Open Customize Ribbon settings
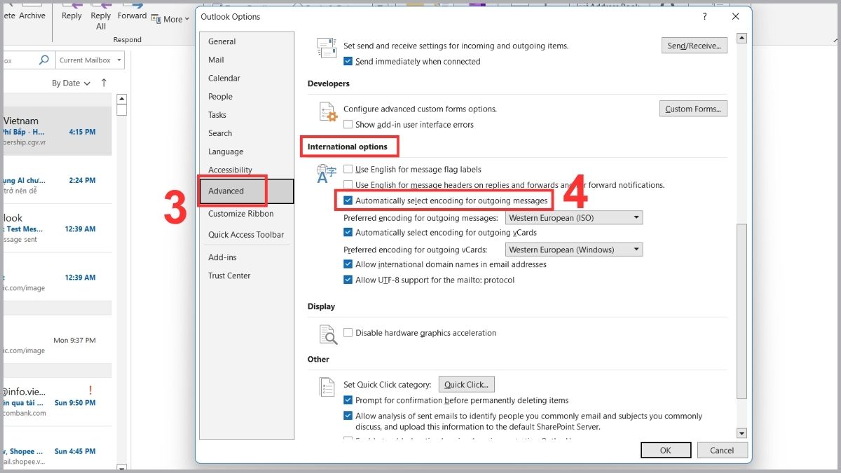841x473 pixels. click(241, 214)
